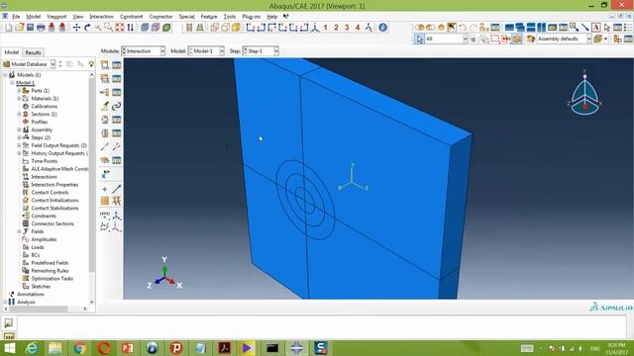
Task: Click the Find Contact Pairs icon
Action: 105,106
